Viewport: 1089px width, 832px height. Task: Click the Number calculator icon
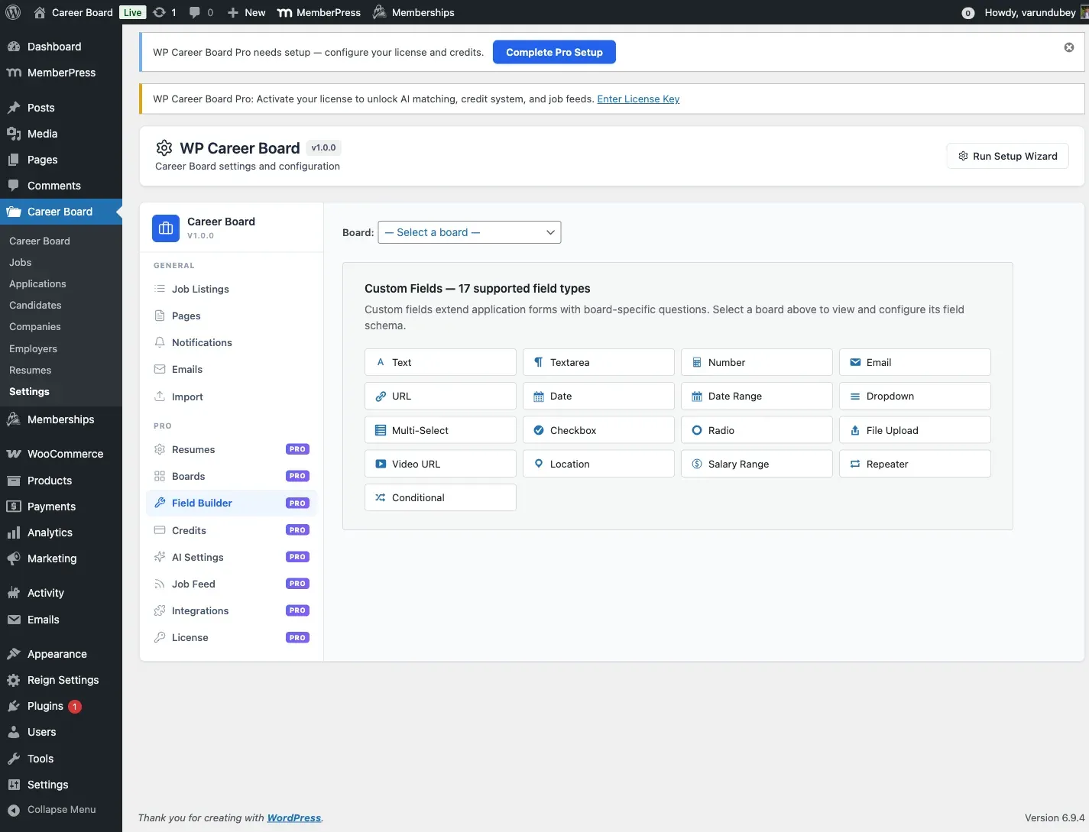tap(697, 362)
